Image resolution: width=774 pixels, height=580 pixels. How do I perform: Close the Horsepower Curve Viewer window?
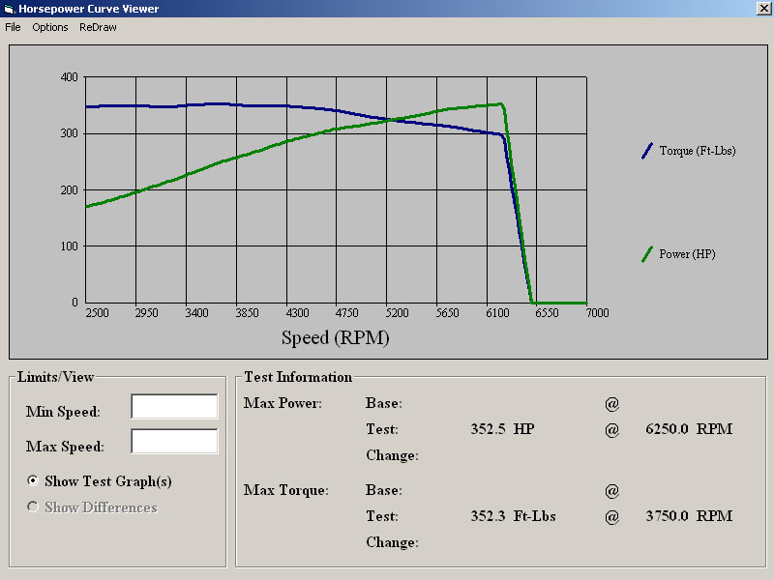coord(763,9)
